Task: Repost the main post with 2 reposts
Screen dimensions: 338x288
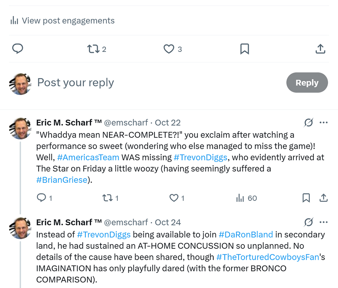Action: pyautogui.click(x=93, y=49)
